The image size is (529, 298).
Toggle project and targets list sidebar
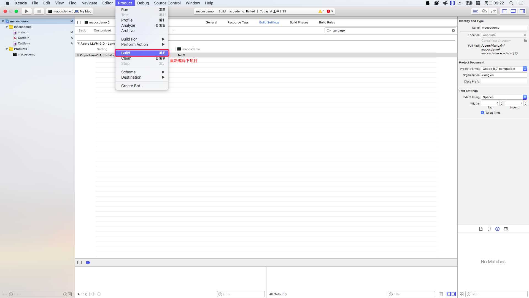click(79, 22)
